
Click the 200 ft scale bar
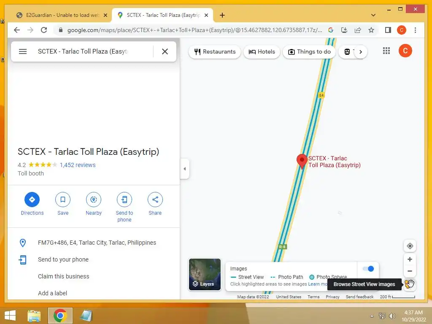click(x=397, y=297)
